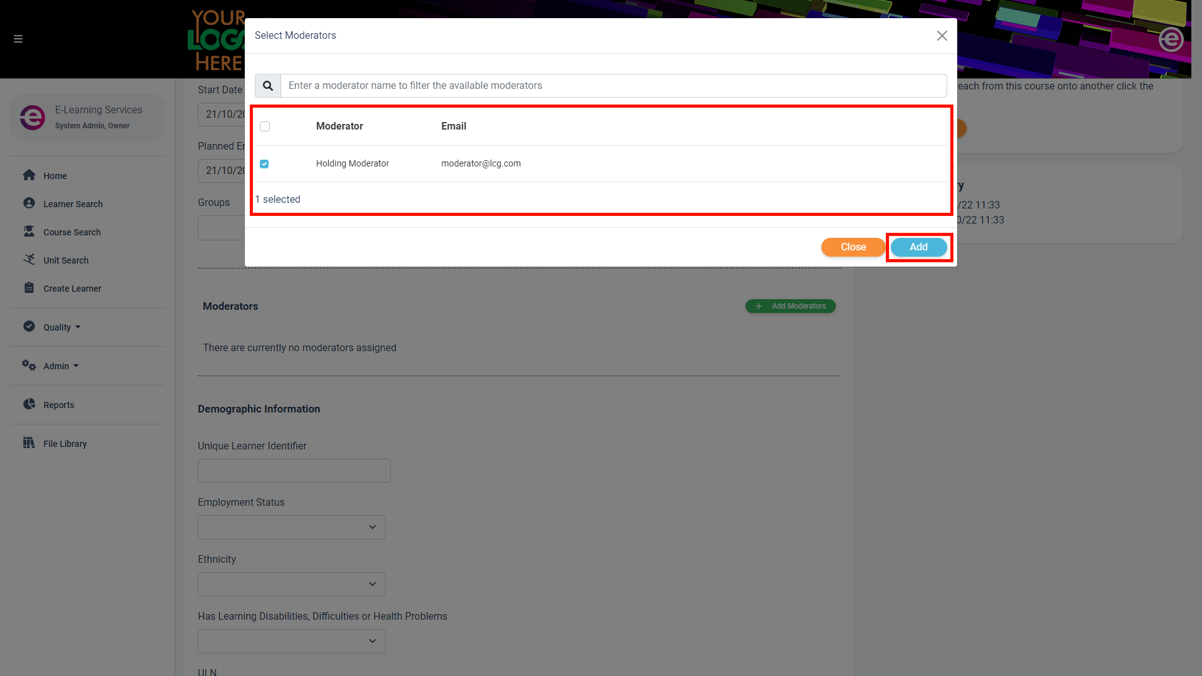1202x676 pixels.
Task: Toggle the select-all moderators checkbox
Action: tap(265, 126)
